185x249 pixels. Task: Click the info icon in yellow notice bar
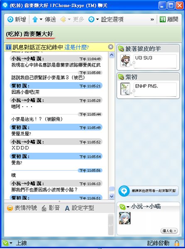tap(8, 47)
